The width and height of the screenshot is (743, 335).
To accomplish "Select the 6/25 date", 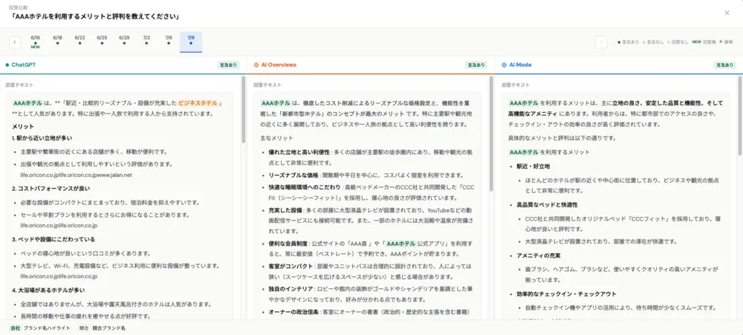I will (102, 42).
